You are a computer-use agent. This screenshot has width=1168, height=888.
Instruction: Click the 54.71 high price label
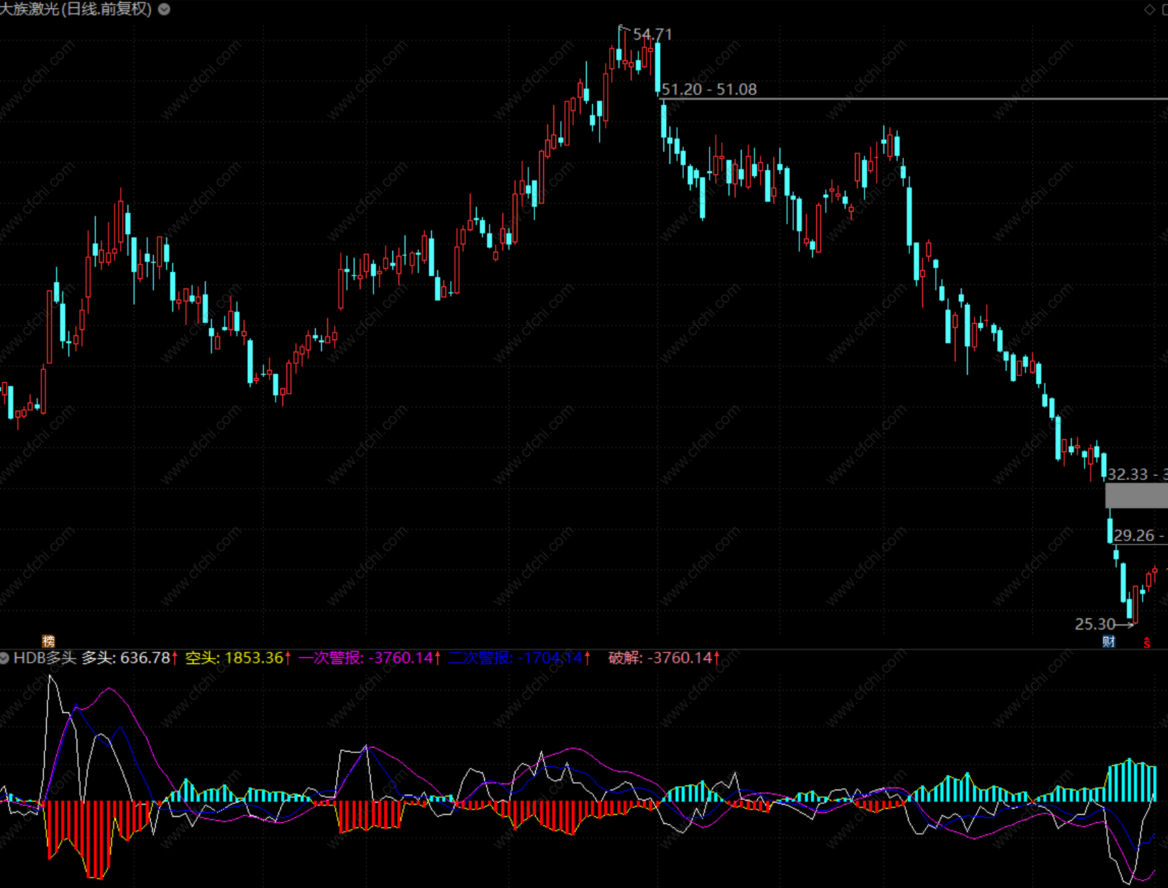click(653, 35)
